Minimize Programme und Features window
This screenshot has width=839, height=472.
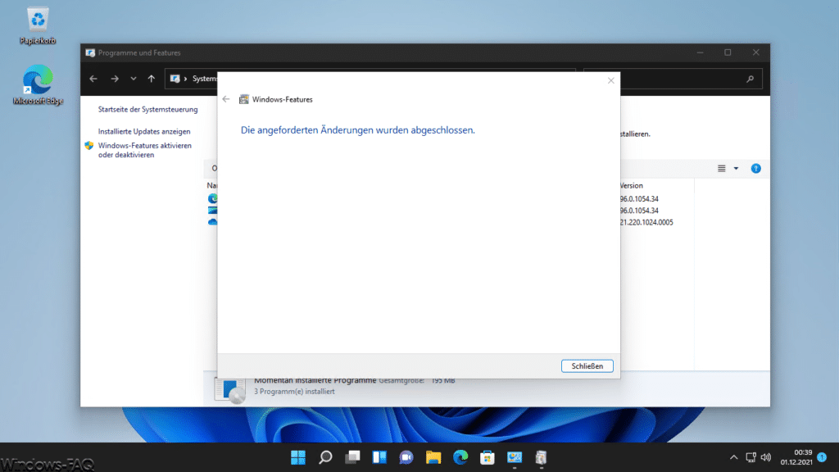click(700, 52)
